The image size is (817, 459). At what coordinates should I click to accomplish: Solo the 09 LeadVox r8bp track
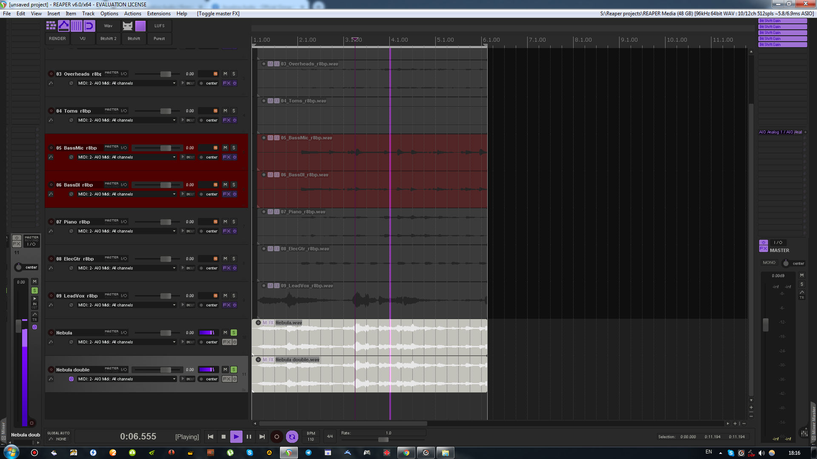234,296
